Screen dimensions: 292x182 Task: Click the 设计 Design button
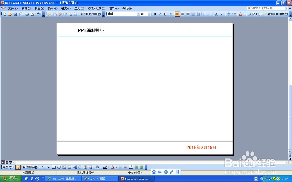pyautogui.click(x=255, y=14)
